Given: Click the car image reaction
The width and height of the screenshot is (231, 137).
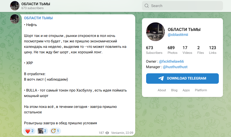Looking at the screenshot, I should pos(42,131).
